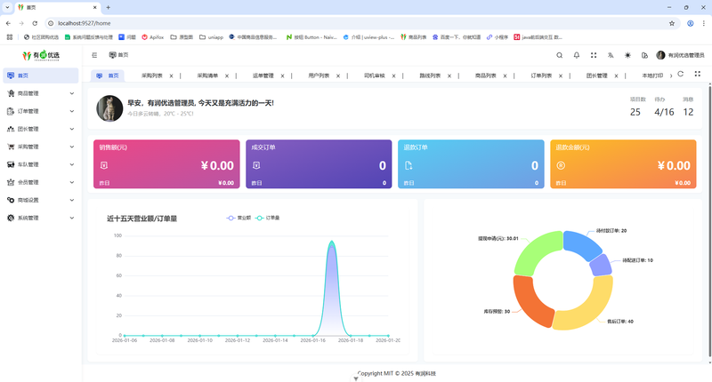Toggle the sun icon theme switch
Image resolution: width=712 pixels, height=382 pixels.
point(627,55)
